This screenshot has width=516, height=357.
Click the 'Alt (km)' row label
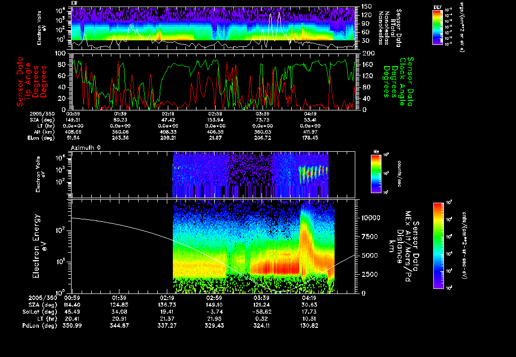44,132
